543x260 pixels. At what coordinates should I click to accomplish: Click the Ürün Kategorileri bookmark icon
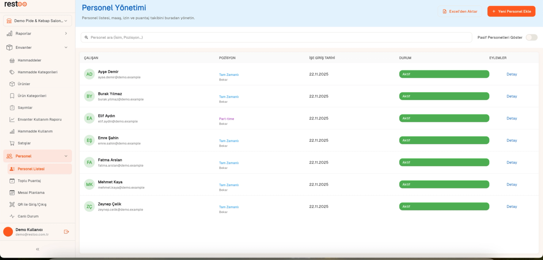(12, 96)
